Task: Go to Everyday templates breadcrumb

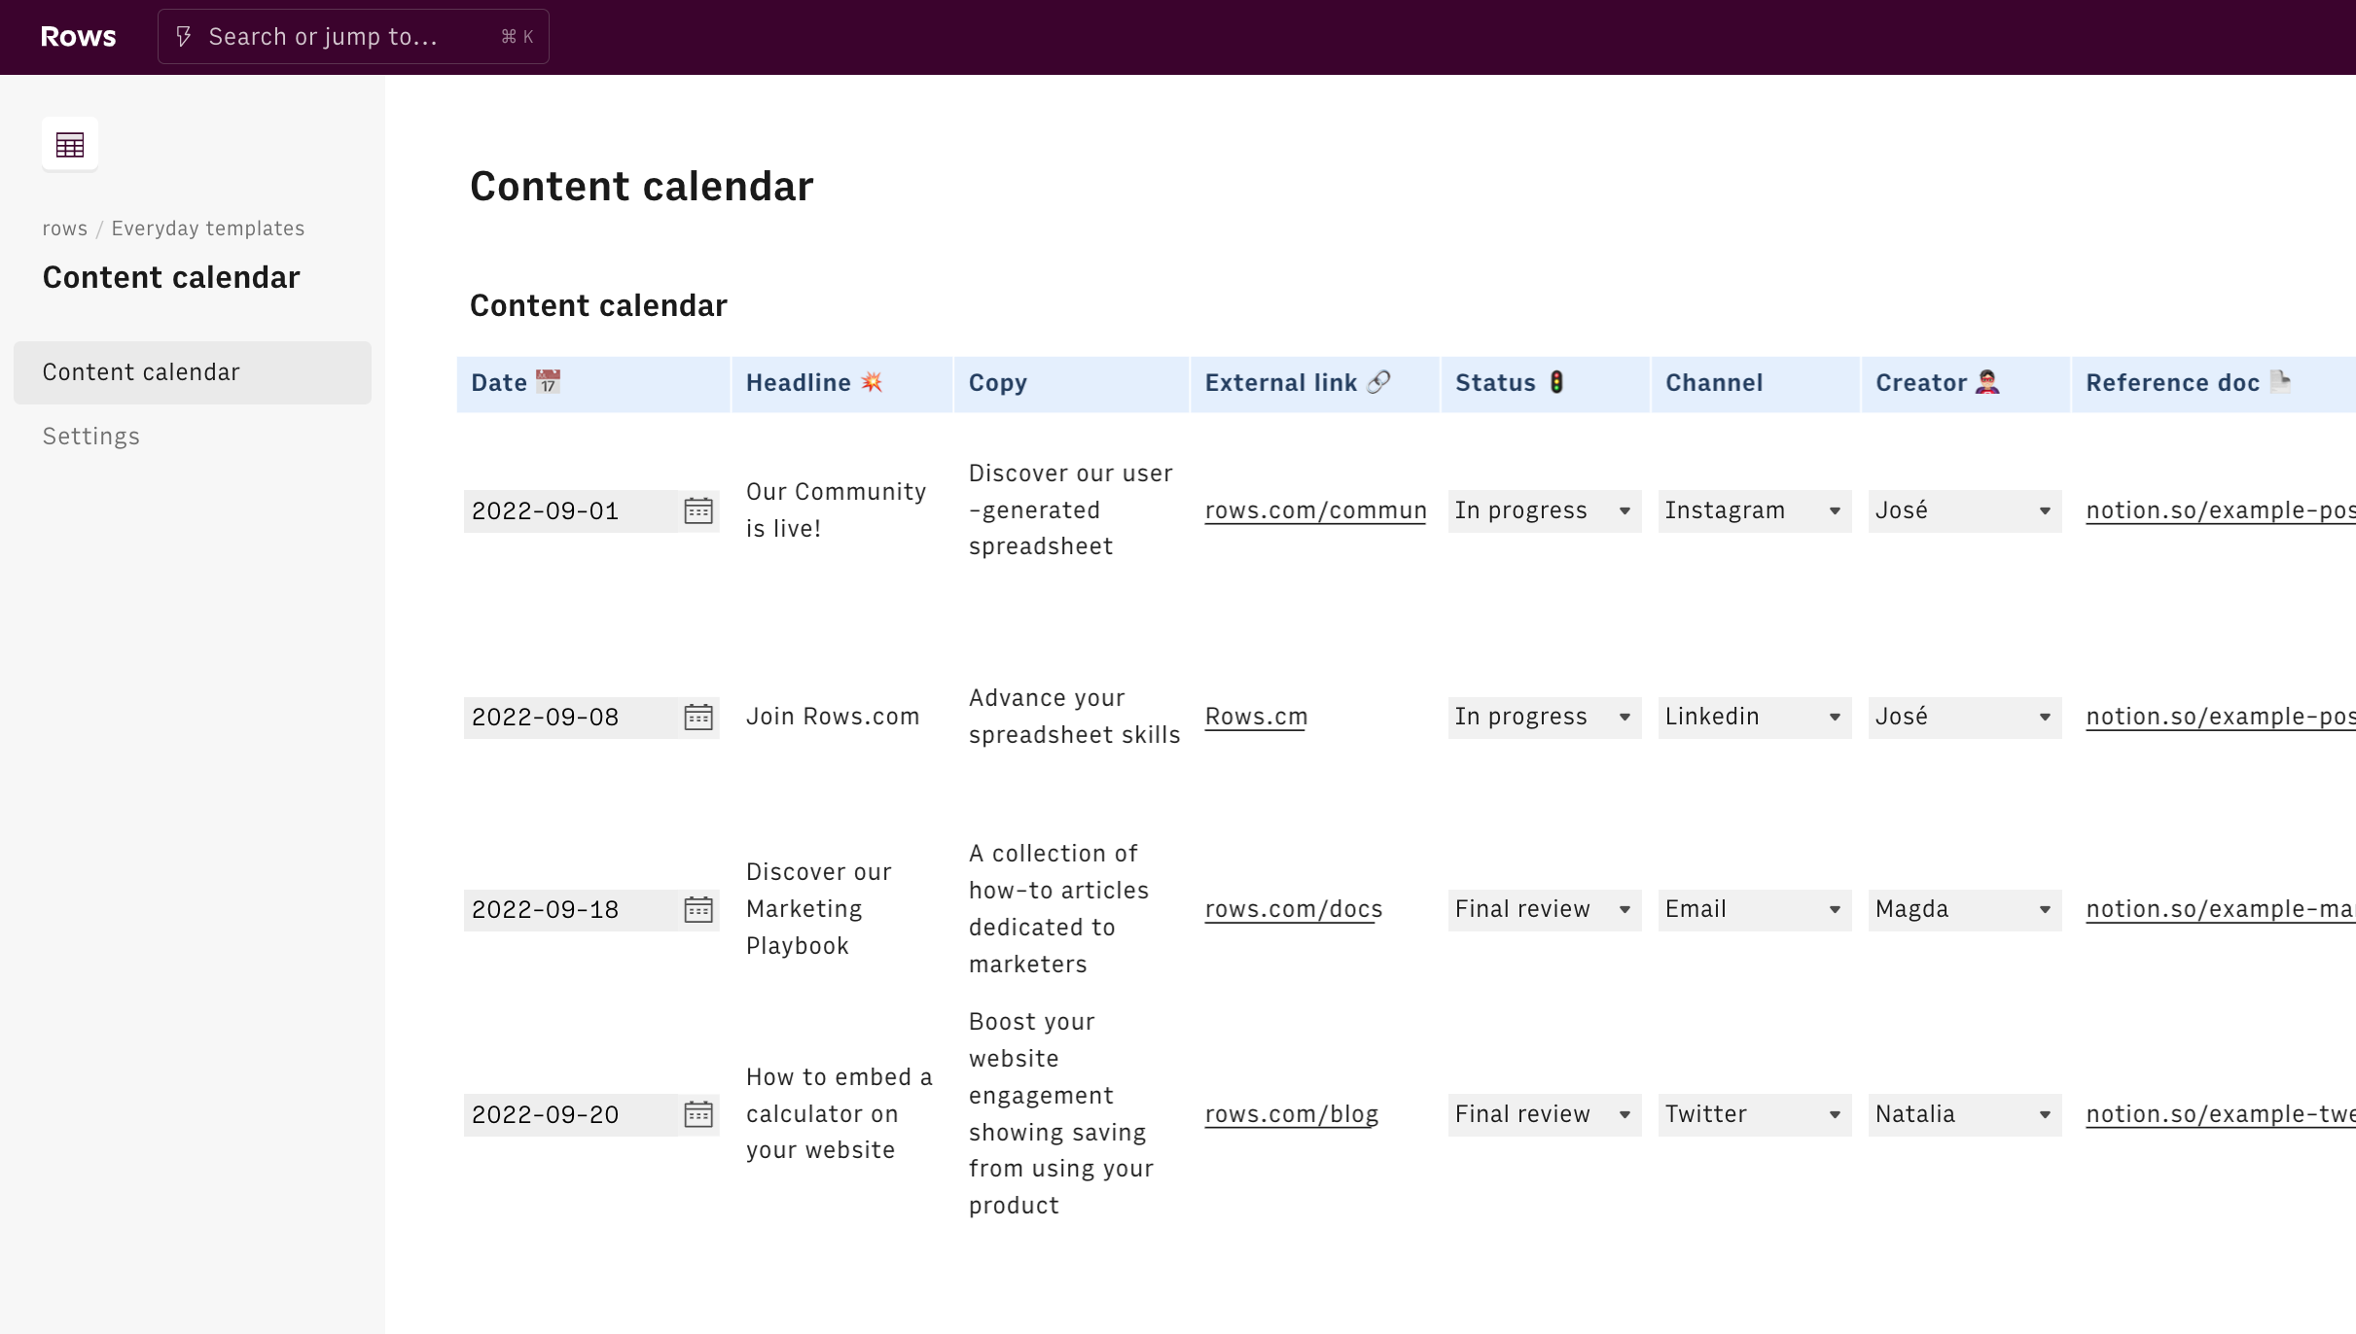Action: click(207, 228)
